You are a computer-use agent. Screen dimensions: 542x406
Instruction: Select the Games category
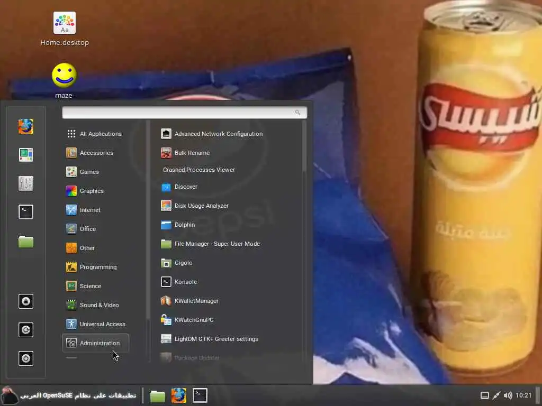point(95,172)
